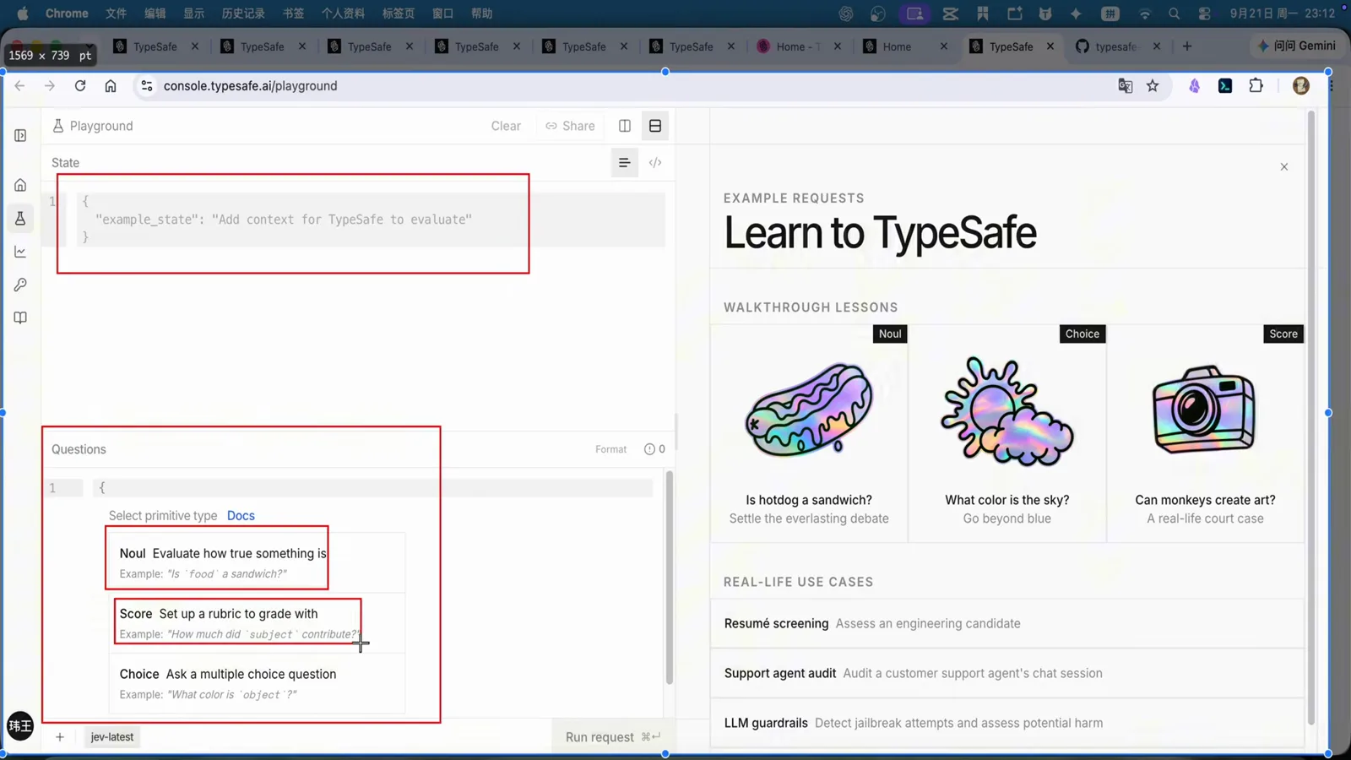Open the analytics chart sidebar icon

[x=20, y=252]
